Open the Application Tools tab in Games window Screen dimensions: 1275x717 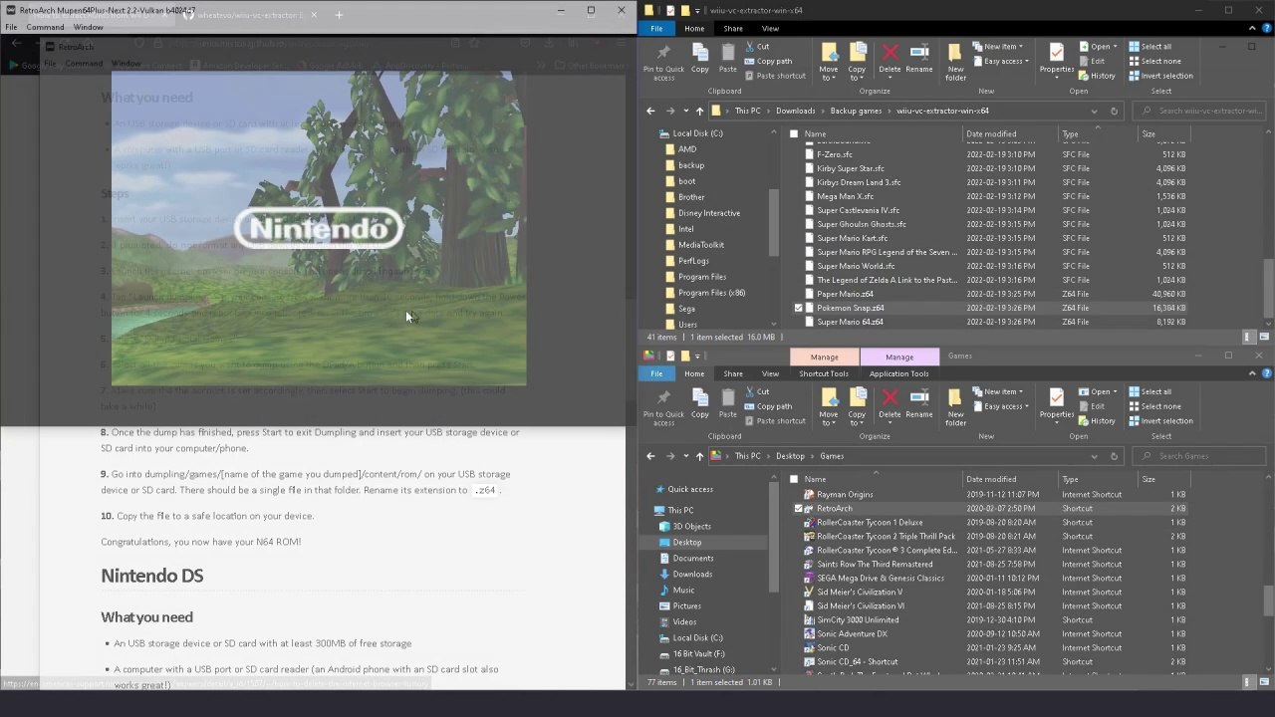point(899,373)
